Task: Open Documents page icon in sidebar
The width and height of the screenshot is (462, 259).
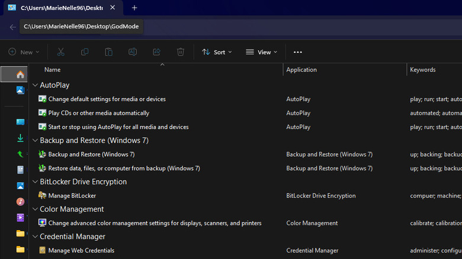Action: (20, 170)
